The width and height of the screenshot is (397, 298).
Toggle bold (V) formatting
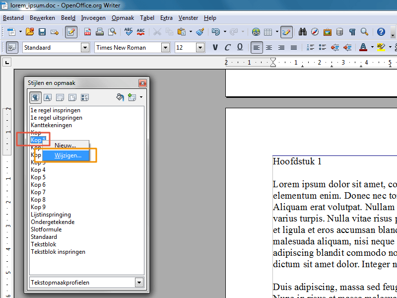pos(215,47)
